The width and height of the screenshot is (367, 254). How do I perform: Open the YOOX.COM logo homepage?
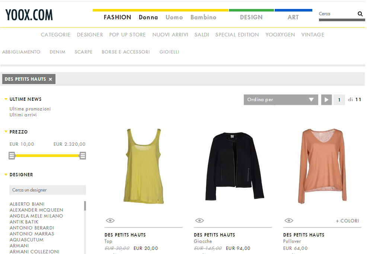tap(29, 15)
